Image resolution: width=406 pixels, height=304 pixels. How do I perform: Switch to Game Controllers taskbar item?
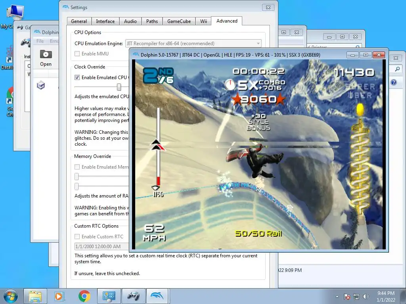click(x=133, y=296)
